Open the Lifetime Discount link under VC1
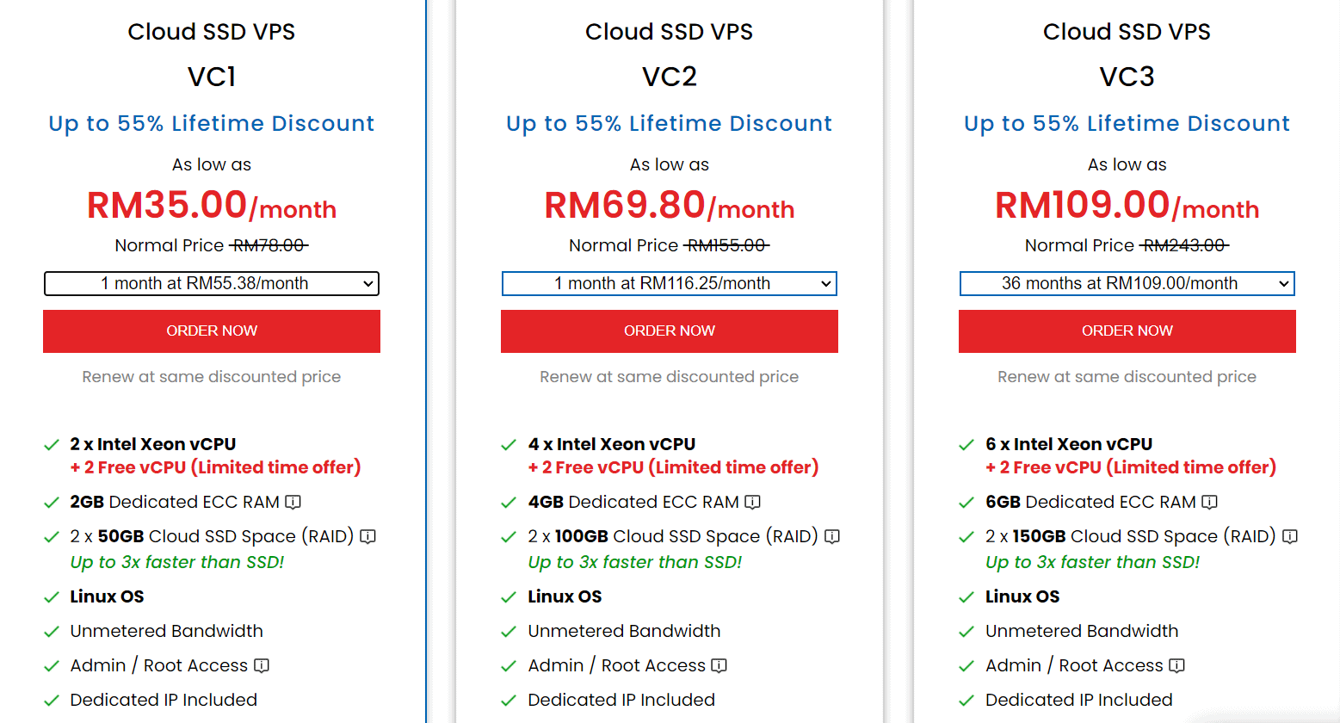The image size is (1340, 723). coord(211,123)
